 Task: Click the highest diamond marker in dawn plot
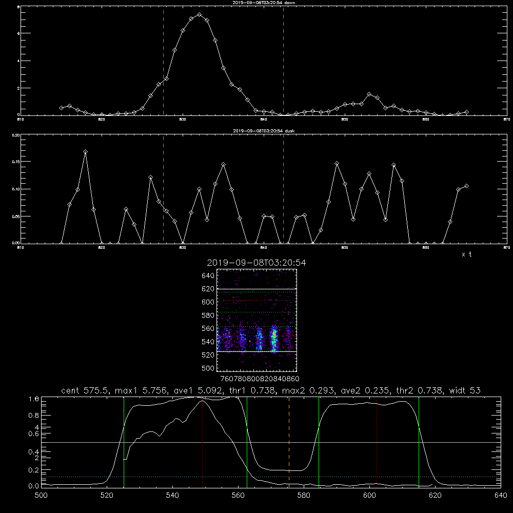[x=199, y=15]
